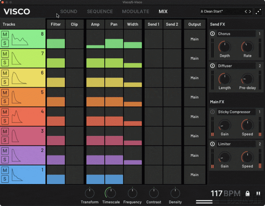Solo track 3
The image size is (265, 206).
pyautogui.click(x=5, y=140)
